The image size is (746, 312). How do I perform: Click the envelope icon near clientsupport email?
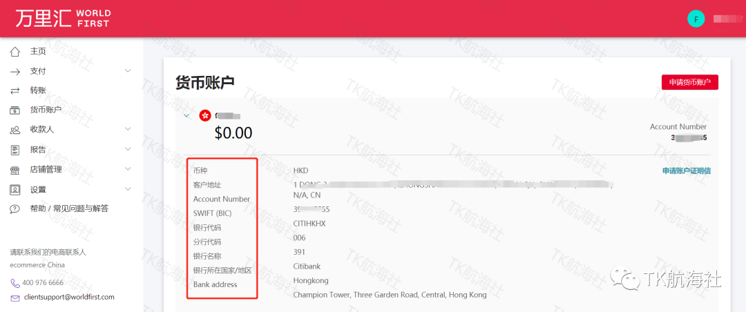pyautogui.click(x=15, y=298)
